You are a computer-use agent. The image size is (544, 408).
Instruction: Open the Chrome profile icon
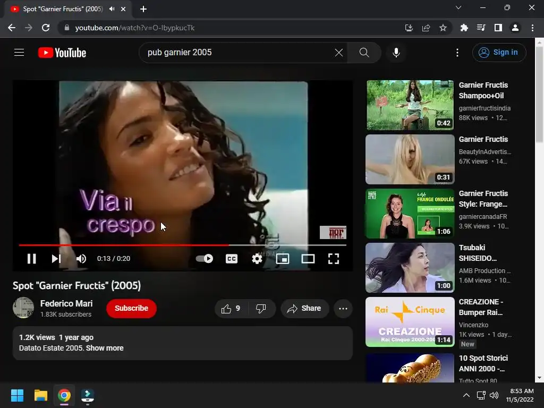[515, 28]
